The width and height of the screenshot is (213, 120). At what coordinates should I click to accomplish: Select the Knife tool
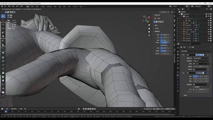tap(3, 69)
